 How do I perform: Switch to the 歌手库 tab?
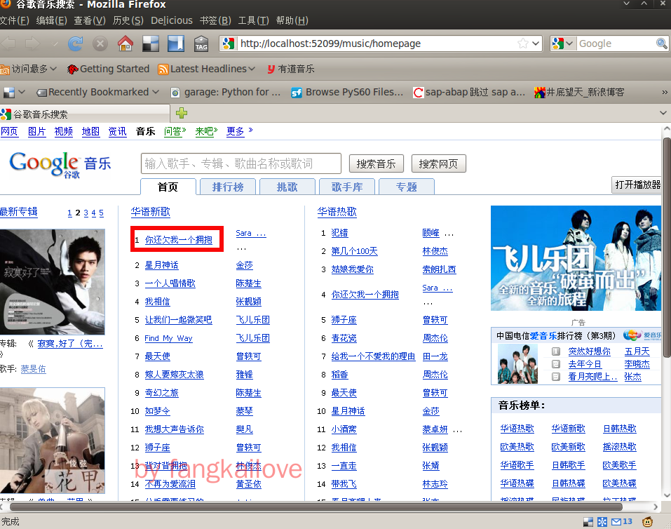click(x=347, y=187)
